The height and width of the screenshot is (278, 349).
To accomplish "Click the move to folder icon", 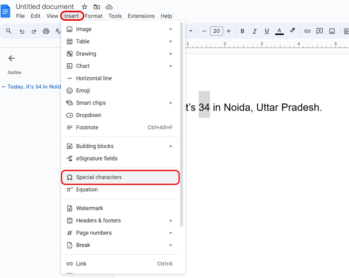I will (x=97, y=7).
